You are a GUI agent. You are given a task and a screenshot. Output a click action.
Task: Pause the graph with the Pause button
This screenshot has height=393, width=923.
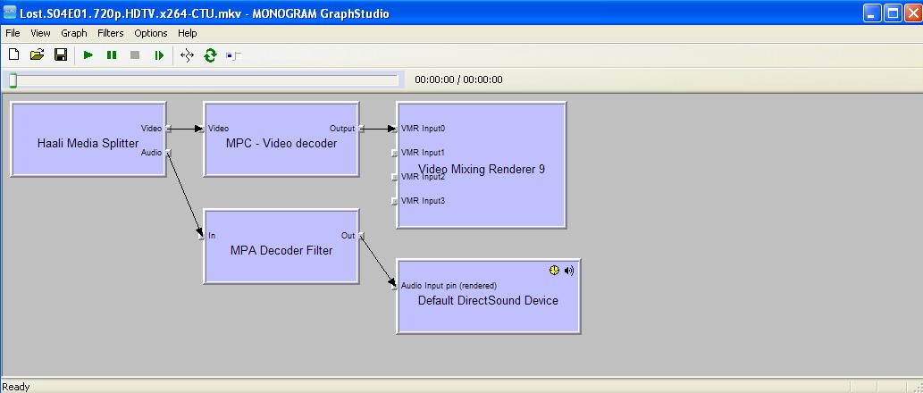coord(112,55)
